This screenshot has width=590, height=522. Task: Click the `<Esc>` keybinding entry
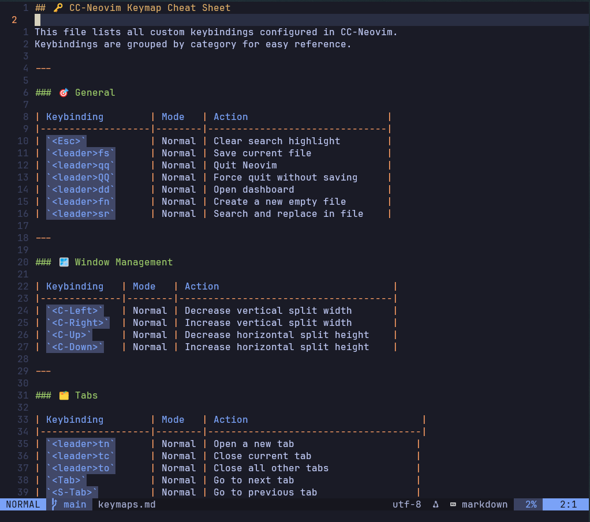point(66,141)
